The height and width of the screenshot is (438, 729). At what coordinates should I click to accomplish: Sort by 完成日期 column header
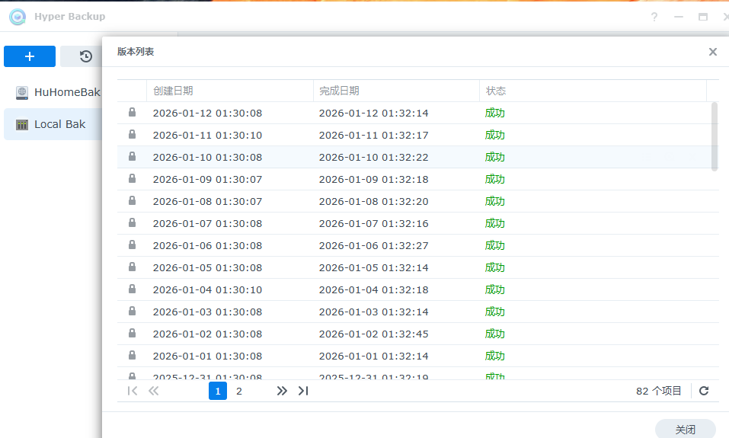click(x=396, y=91)
